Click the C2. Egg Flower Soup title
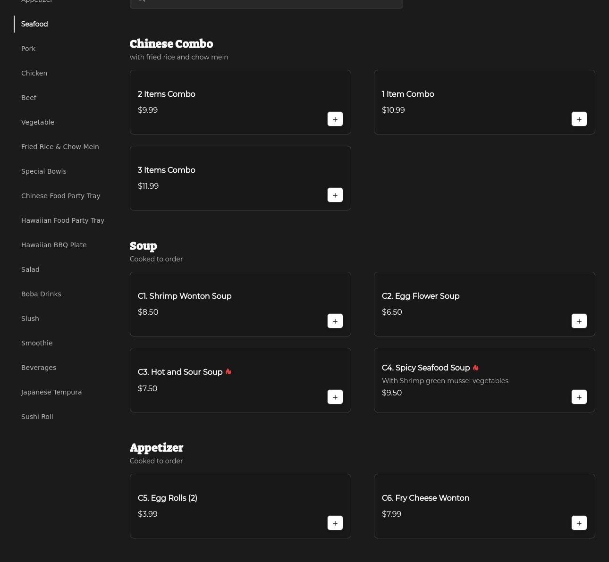 coord(421,296)
